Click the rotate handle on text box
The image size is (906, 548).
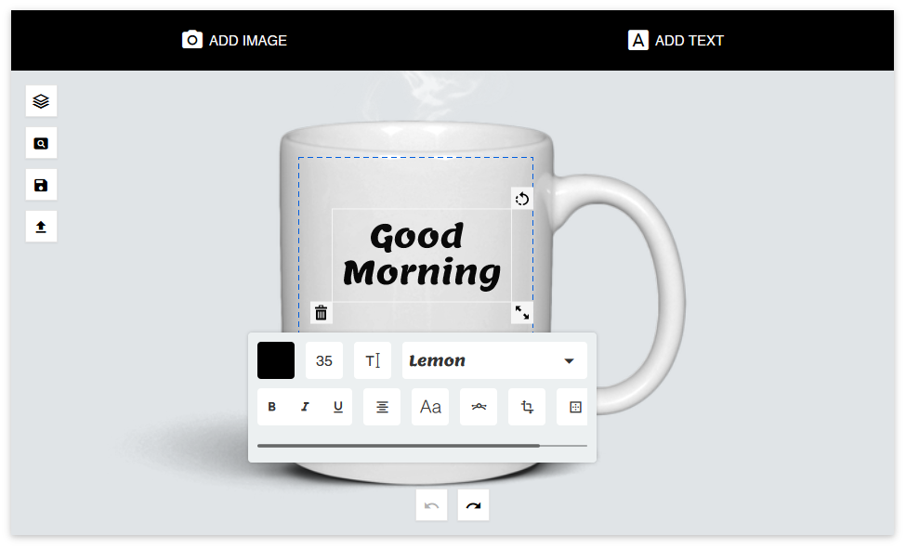pyautogui.click(x=522, y=199)
